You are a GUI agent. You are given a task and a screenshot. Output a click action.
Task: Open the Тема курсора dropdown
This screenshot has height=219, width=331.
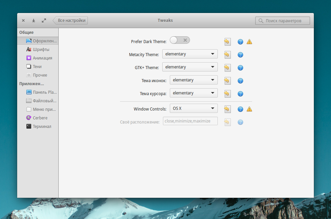194,93
